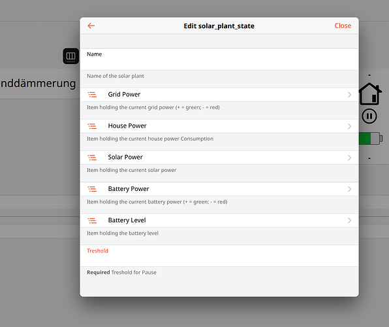Expand Grid Power item chevron
389x327 pixels.
(x=350, y=95)
